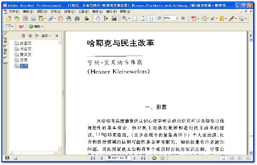
Task: Open the zoom percentage dropdown arrow
Action: pos(177,18)
